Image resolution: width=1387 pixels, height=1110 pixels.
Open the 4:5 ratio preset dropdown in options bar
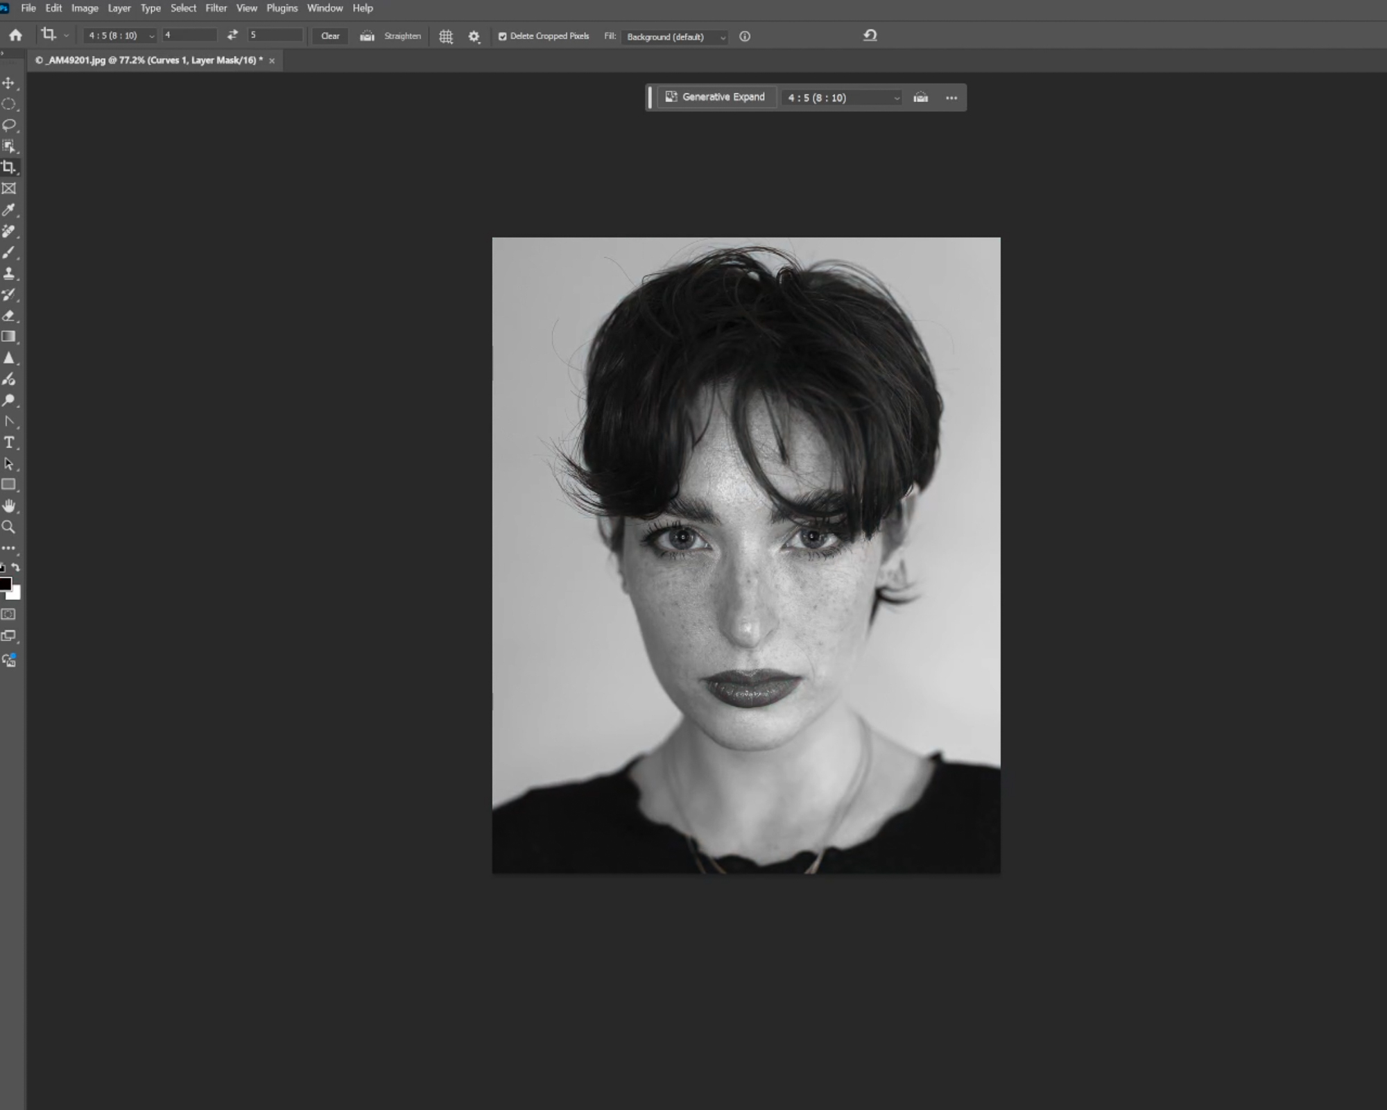(119, 35)
